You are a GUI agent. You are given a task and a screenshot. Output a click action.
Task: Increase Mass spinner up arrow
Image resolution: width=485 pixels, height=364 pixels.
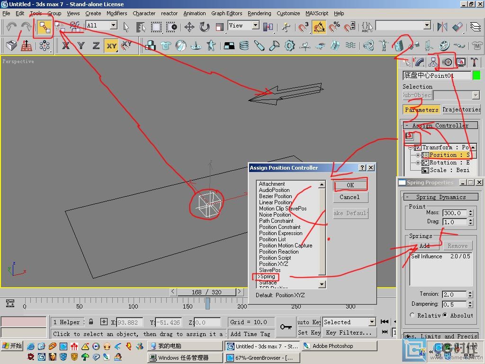click(470, 211)
